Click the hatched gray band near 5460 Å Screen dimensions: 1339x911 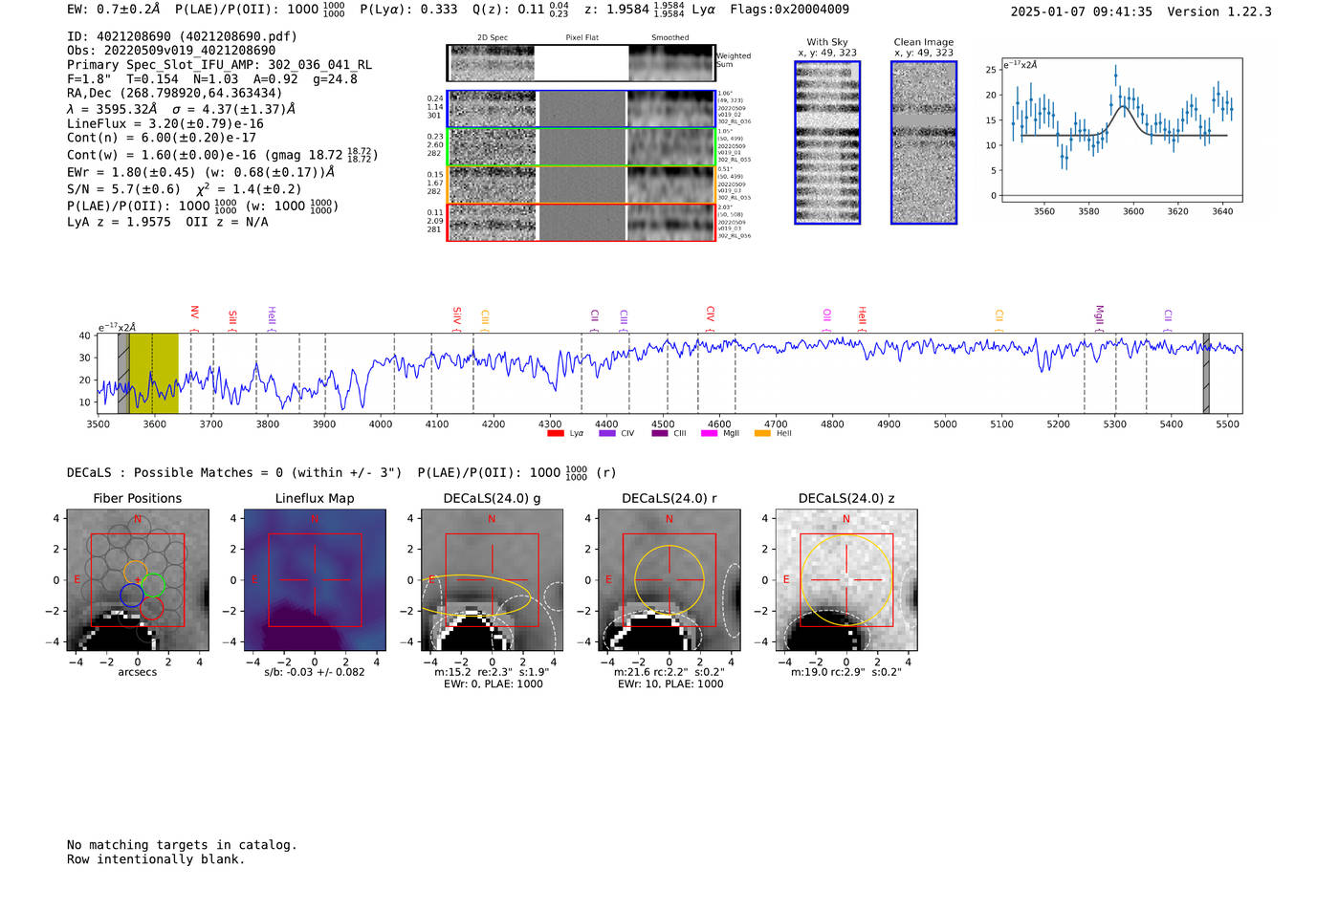coord(1206,374)
